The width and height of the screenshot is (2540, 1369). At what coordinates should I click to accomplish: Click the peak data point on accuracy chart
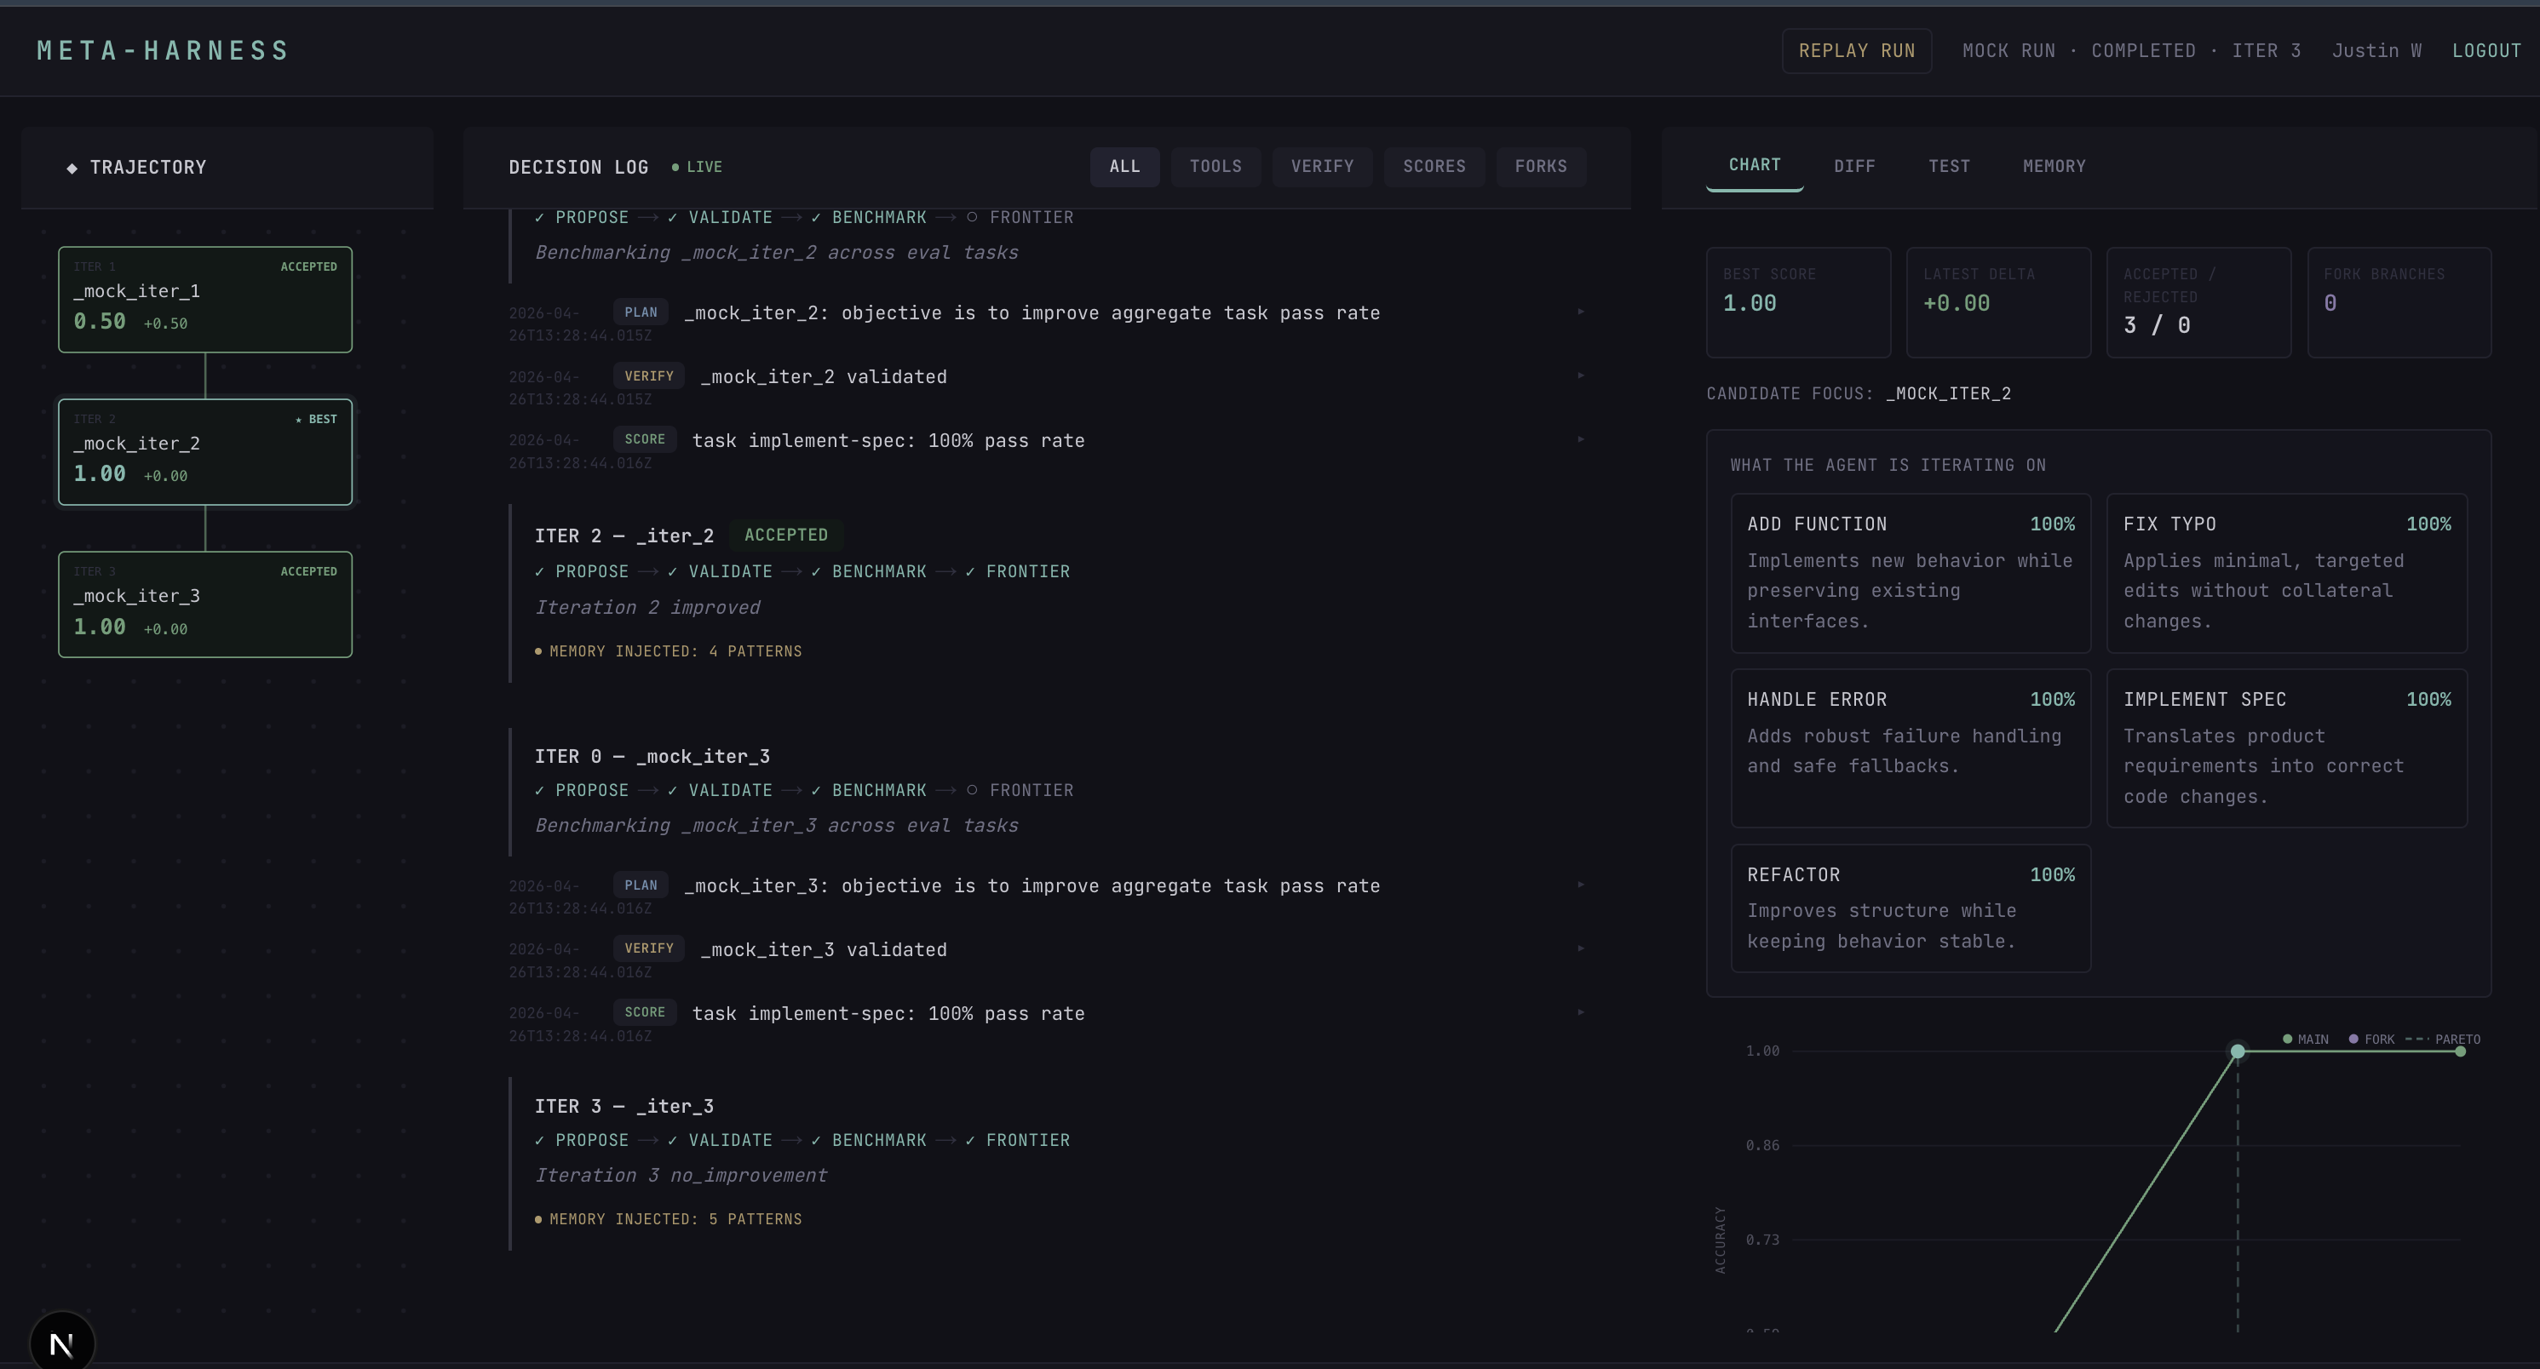[x=2238, y=1051]
